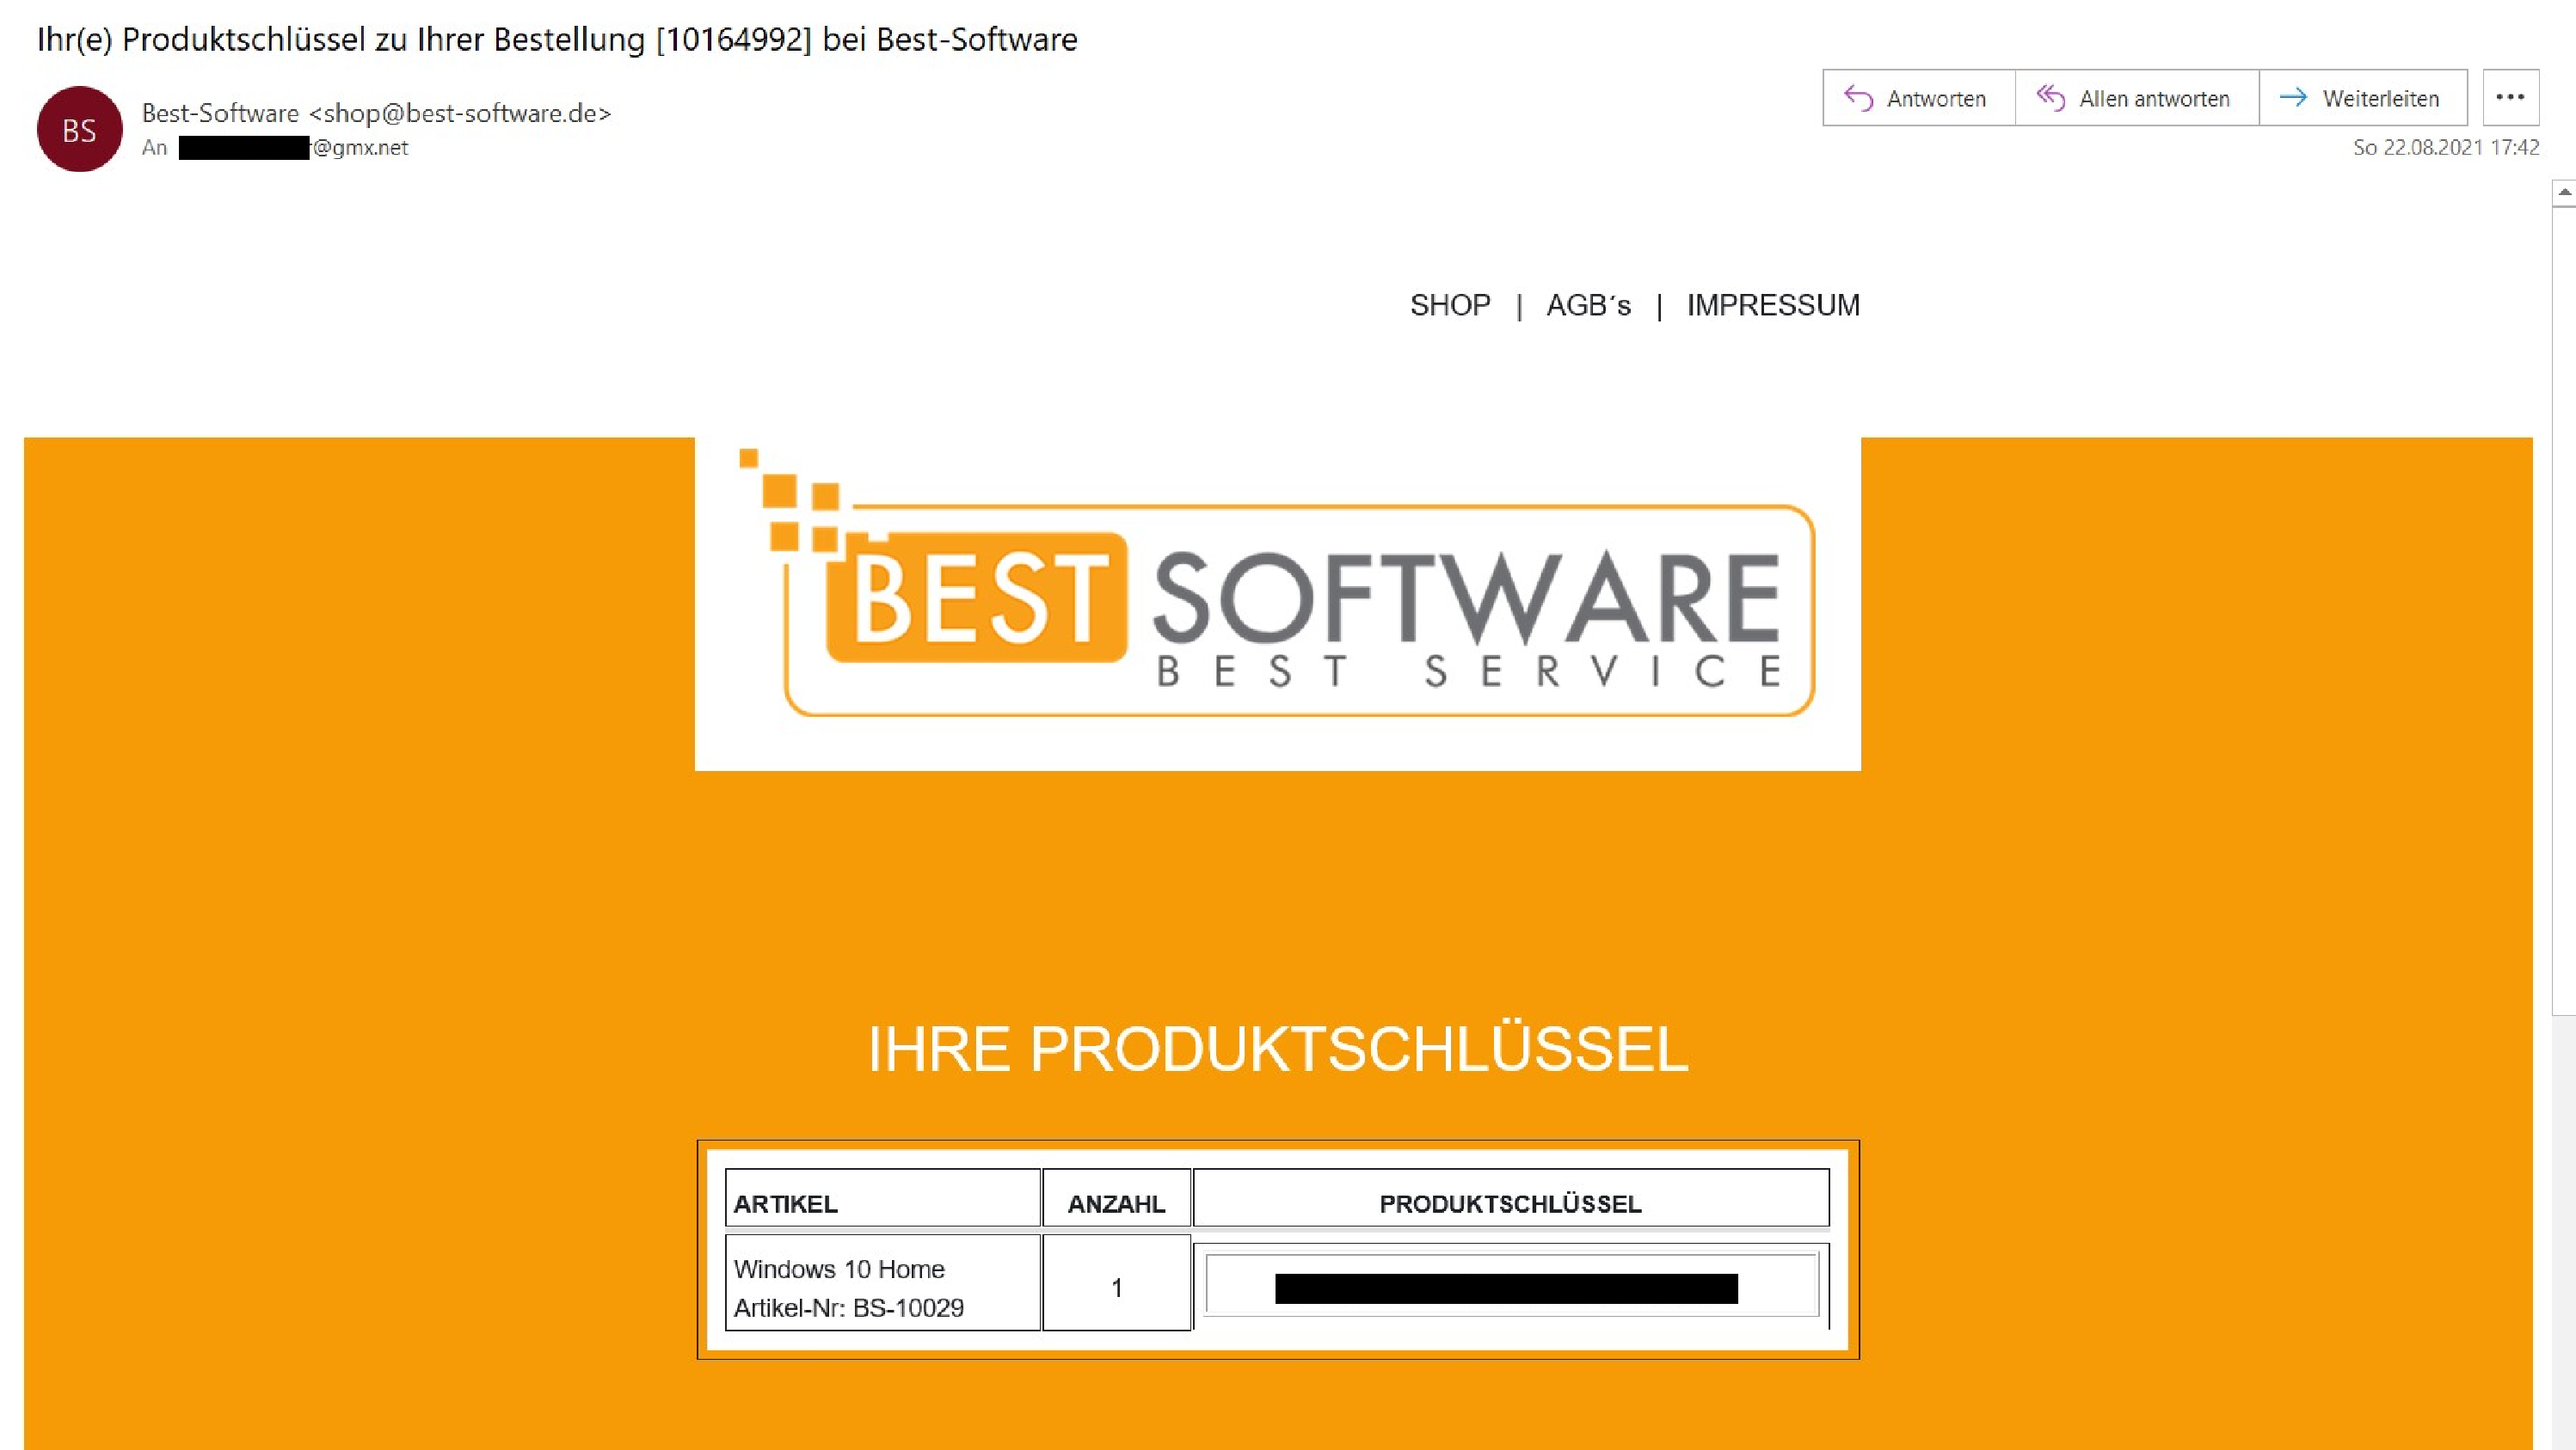Click the Antworten reply arrow icon

[1858, 97]
